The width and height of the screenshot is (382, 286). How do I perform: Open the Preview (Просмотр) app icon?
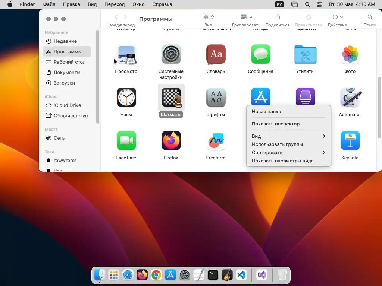click(x=126, y=54)
